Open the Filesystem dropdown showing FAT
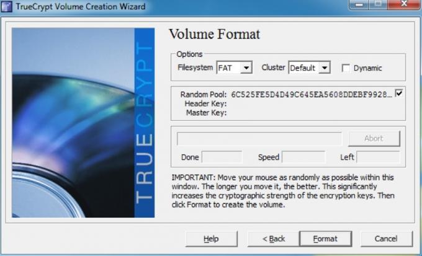 [234, 68]
